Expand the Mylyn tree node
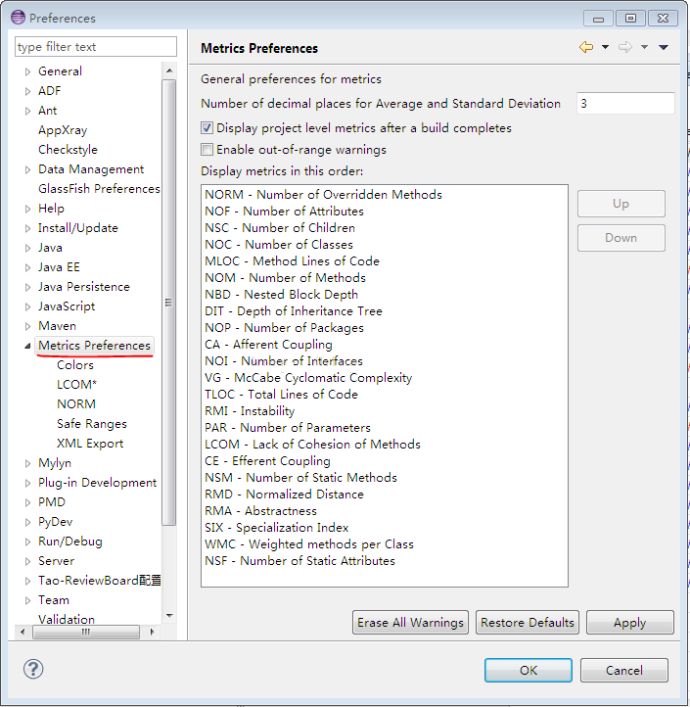Viewport: 690px width, 707px height. coord(28,463)
